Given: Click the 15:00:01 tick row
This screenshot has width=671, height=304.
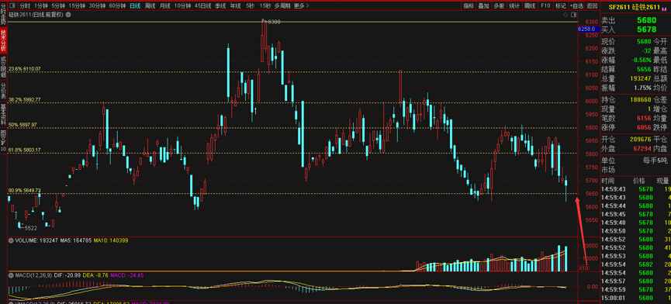Looking at the screenshot, I should [636, 298].
